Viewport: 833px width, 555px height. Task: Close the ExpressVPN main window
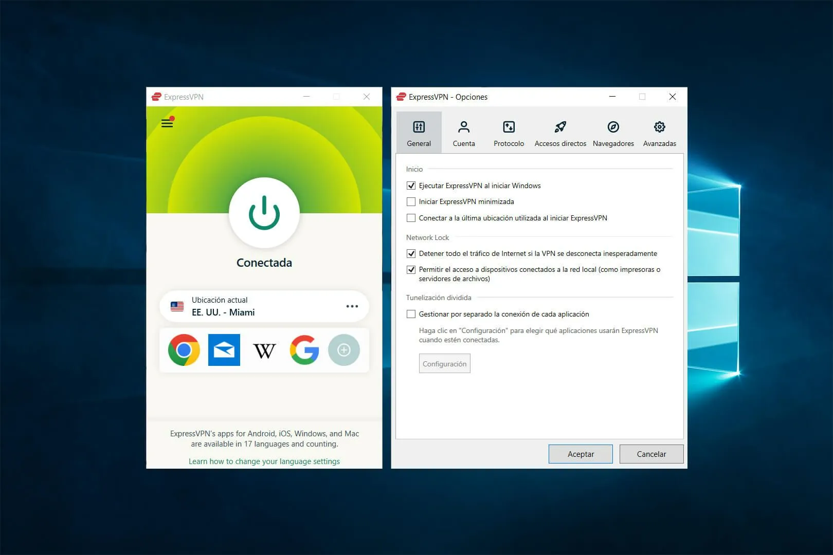pyautogui.click(x=367, y=97)
